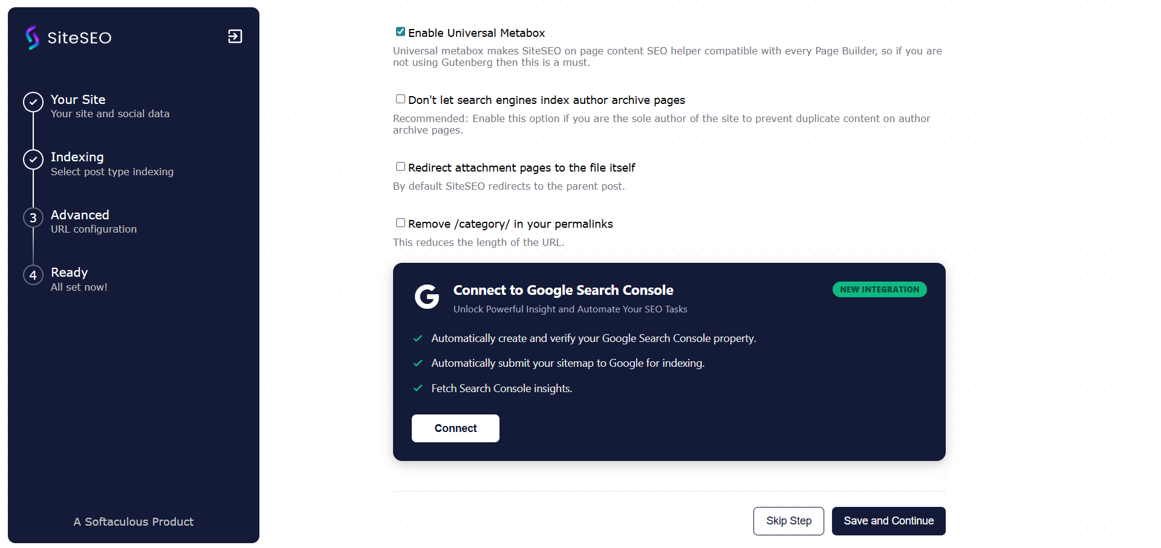Image resolution: width=1161 pixels, height=548 pixels.
Task: Click Skip Step
Action: point(789,521)
